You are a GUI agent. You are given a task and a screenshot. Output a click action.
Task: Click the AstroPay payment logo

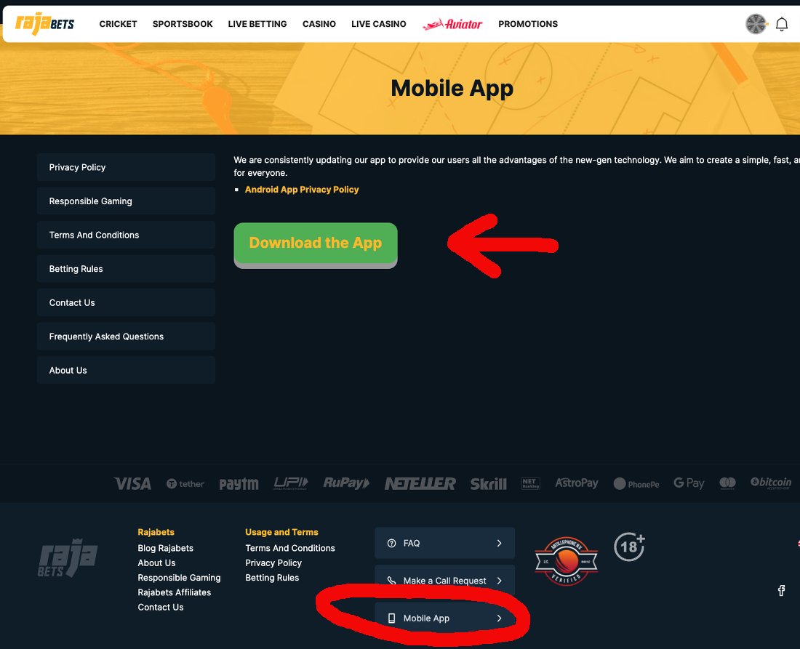(577, 483)
